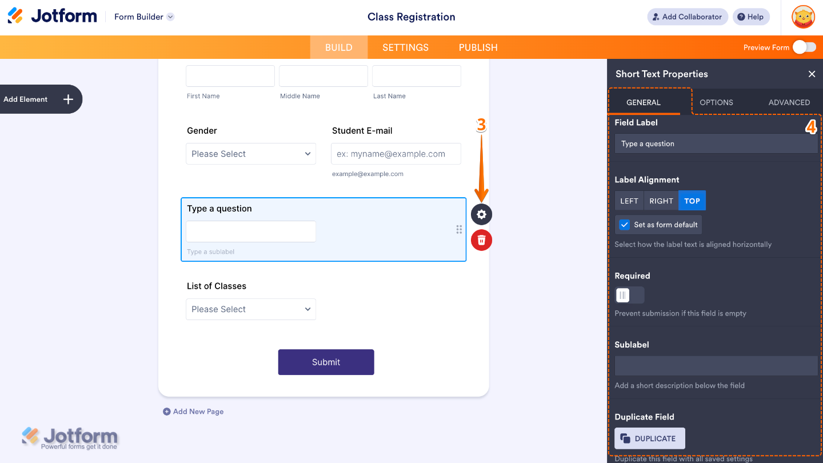Screen dimensions: 823x463
Task: Close the Short Text Properties panel
Action: (812, 74)
